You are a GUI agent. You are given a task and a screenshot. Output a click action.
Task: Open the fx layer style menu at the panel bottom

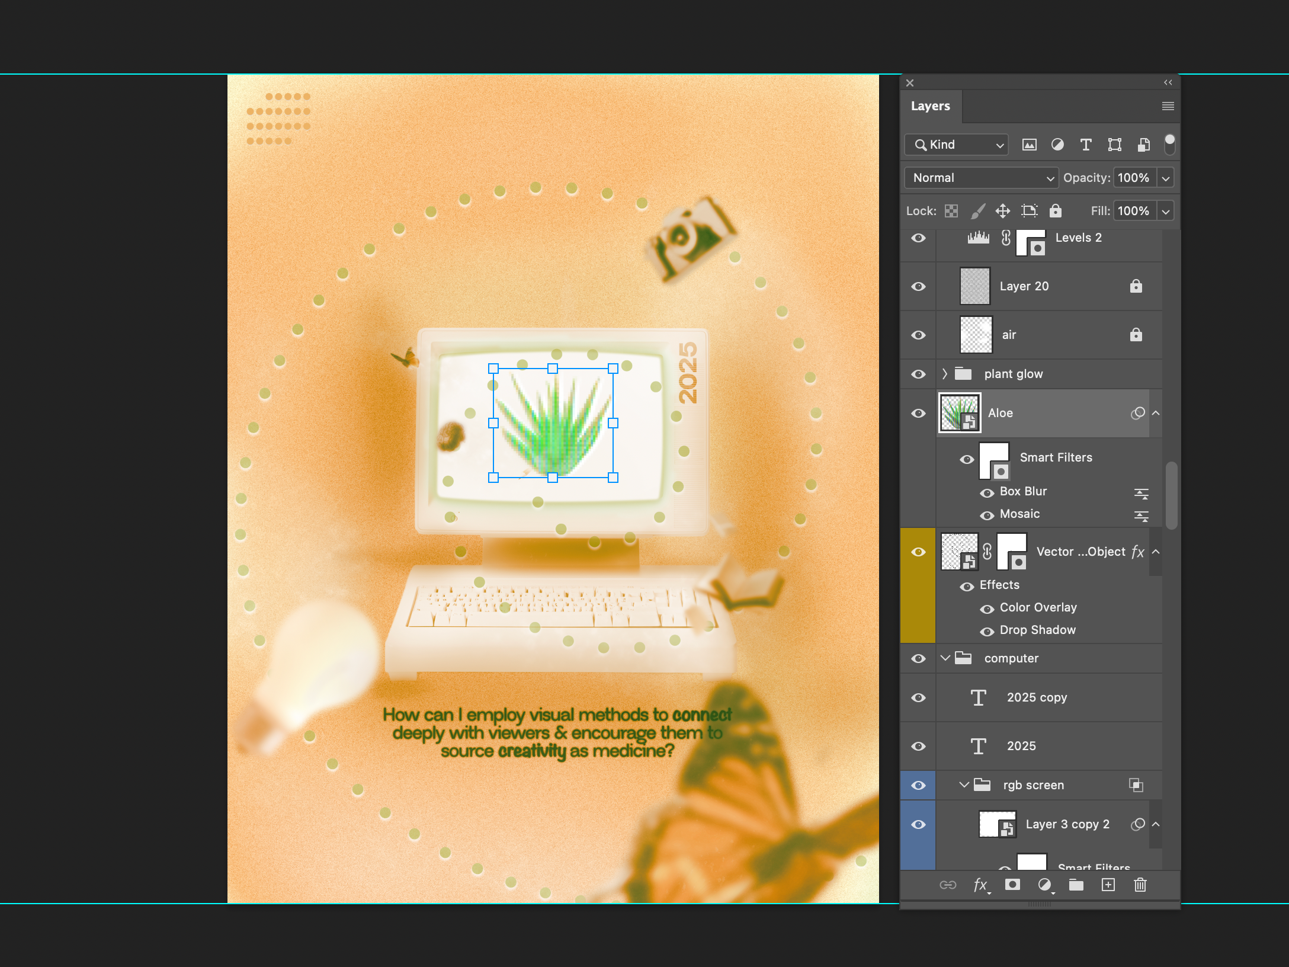point(981,885)
